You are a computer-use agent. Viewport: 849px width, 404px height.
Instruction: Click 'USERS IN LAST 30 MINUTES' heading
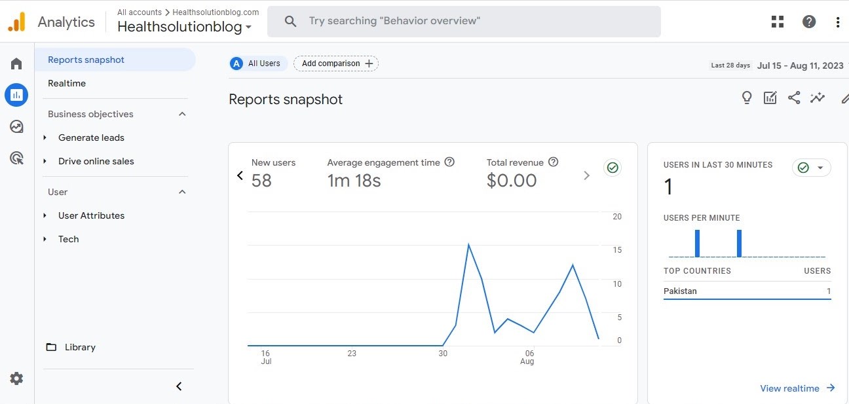click(x=718, y=165)
